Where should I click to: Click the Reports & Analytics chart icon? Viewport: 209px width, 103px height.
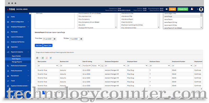coord(8,52)
